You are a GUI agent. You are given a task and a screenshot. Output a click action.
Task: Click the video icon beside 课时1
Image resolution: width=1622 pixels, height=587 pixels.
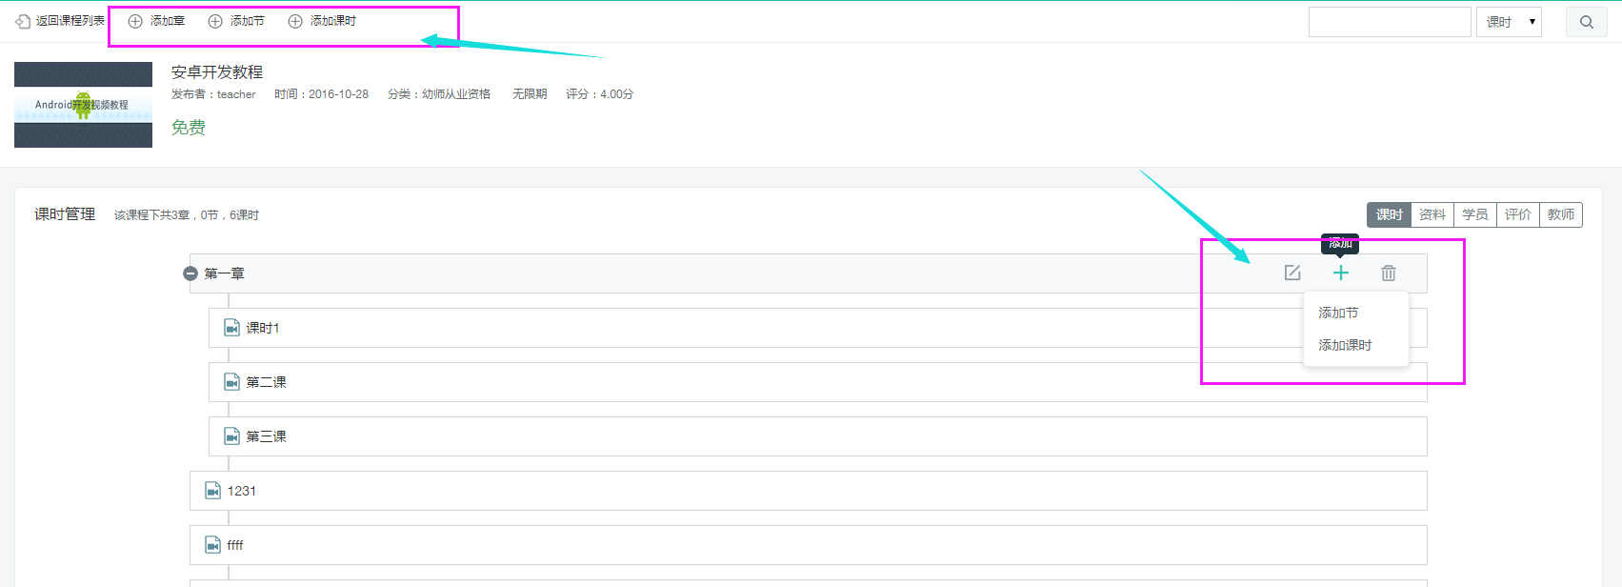[x=231, y=328]
